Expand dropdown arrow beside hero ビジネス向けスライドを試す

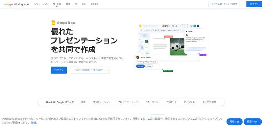click(108, 70)
